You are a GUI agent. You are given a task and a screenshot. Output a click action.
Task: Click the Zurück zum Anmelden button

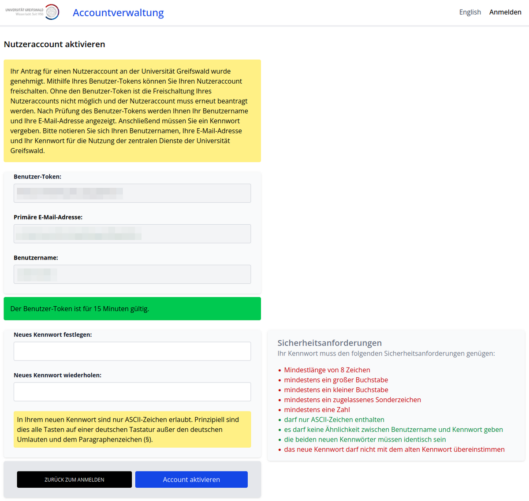tap(75, 479)
